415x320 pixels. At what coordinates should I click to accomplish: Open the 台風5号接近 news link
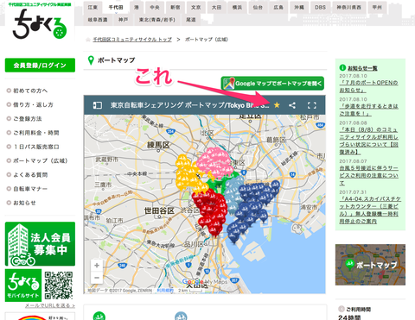tap(368, 175)
